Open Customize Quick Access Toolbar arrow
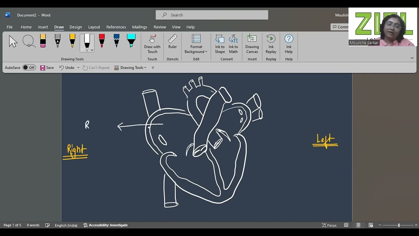The height and width of the screenshot is (236, 419). tap(153, 68)
